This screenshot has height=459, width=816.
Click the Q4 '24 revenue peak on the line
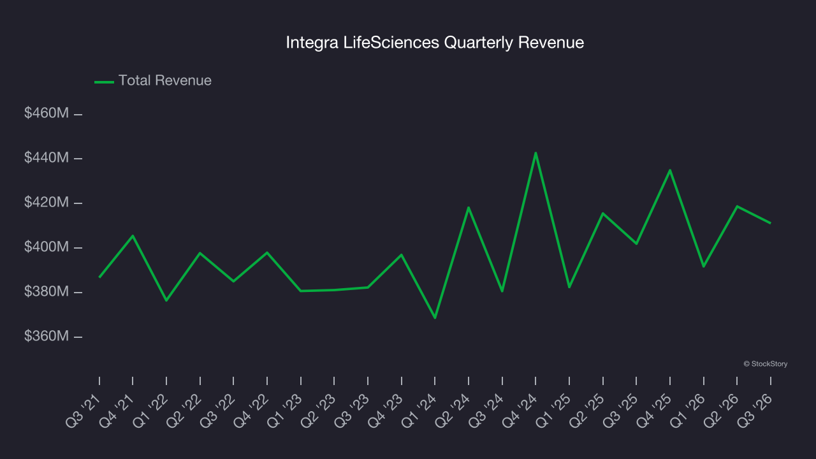tap(535, 153)
